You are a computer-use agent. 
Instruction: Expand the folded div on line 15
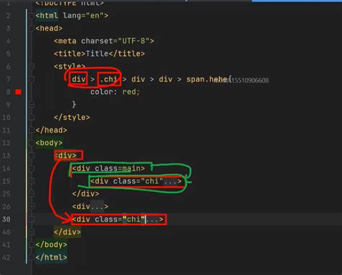coord(32,181)
